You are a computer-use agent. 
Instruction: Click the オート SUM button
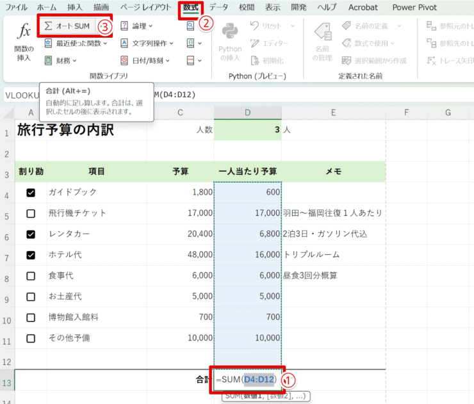(x=67, y=26)
